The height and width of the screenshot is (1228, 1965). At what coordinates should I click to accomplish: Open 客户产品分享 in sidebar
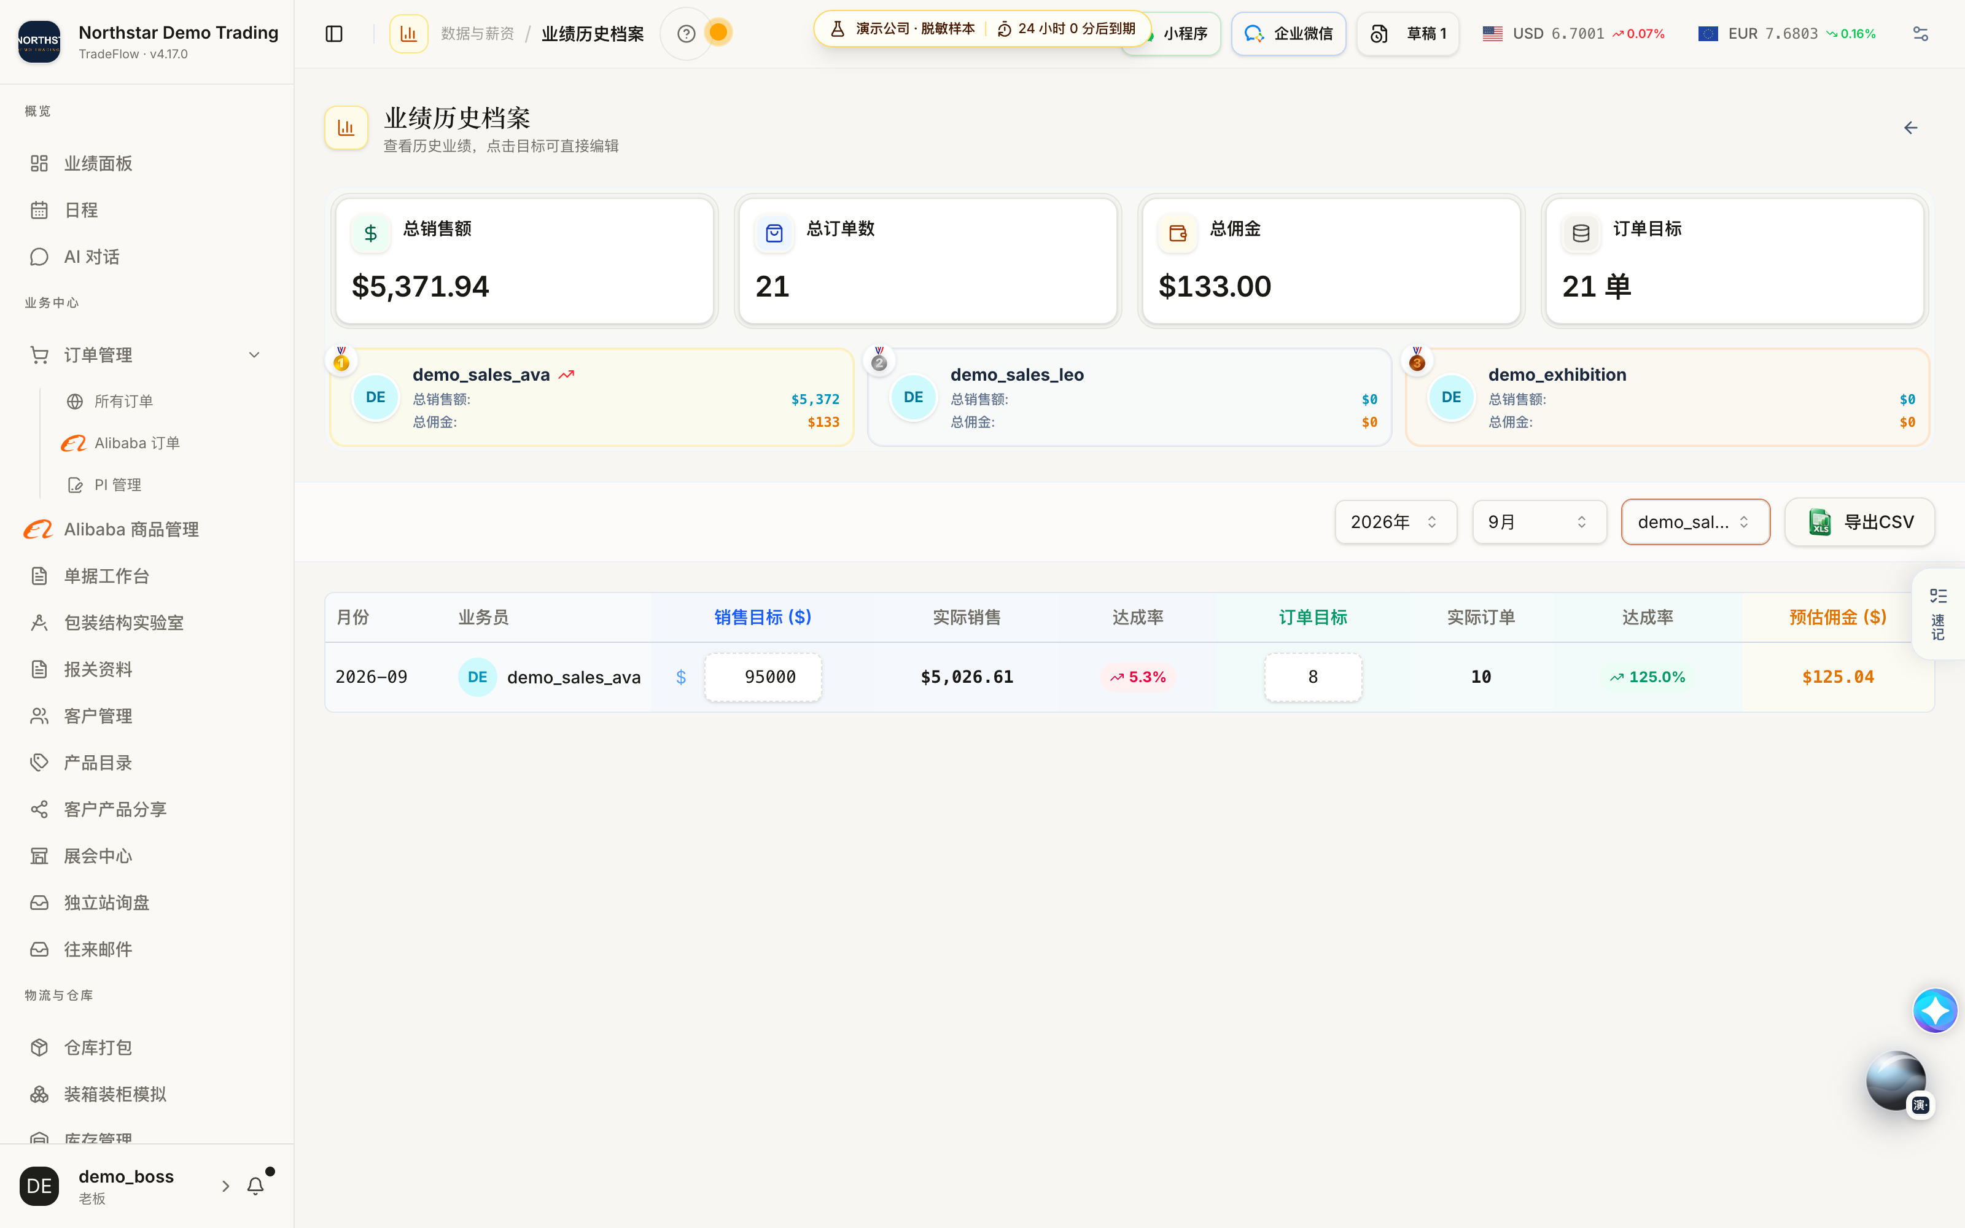click(x=146, y=810)
